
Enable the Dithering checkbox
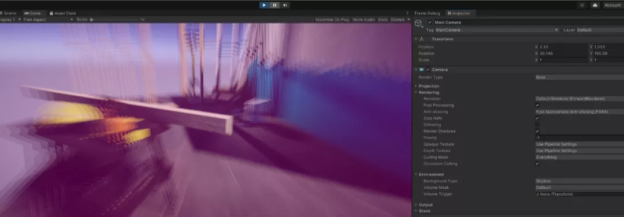click(x=537, y=125)
